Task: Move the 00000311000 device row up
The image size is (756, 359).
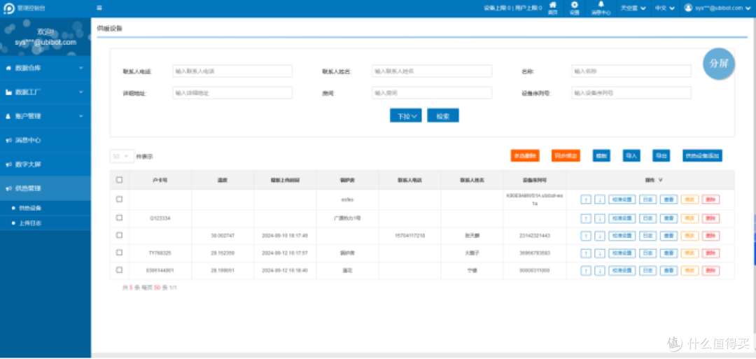Action: (585, 271)
